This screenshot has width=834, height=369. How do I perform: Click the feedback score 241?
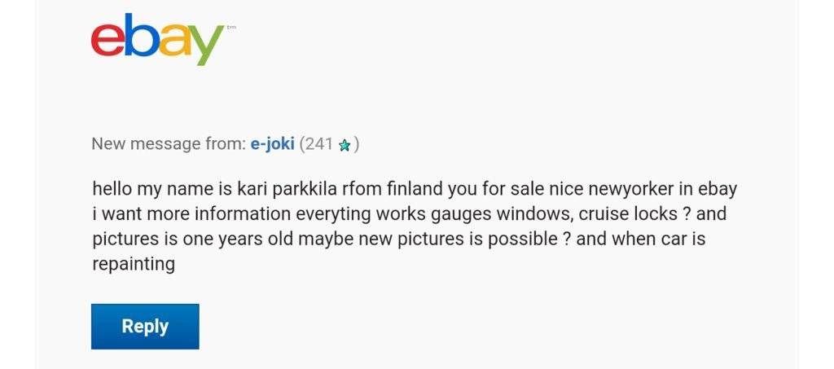pyautogui.click(x=318, y=145)
